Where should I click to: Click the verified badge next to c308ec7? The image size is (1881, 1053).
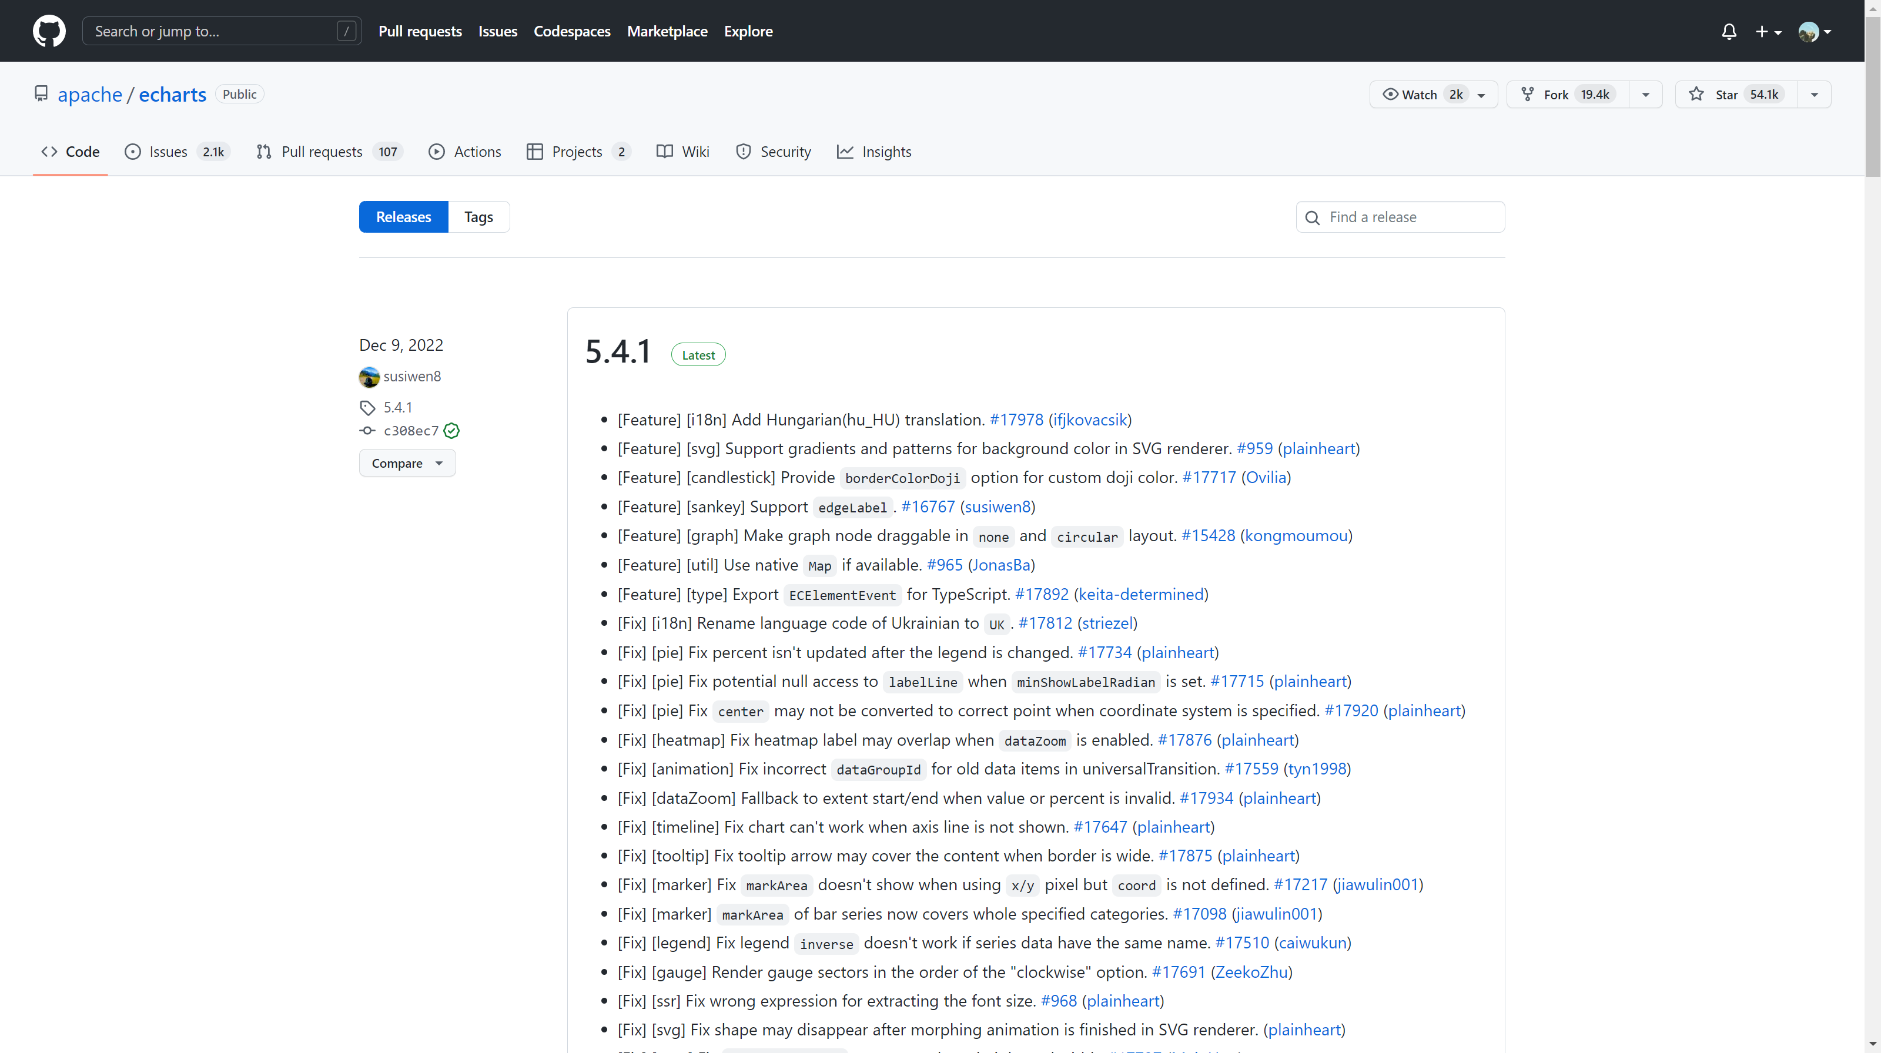click(x=451, y=431)
